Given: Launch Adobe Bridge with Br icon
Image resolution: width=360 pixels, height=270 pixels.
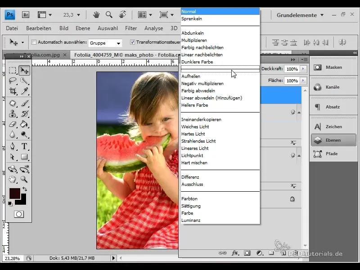Looking at the screenshot, I should (x=26, y=15).
